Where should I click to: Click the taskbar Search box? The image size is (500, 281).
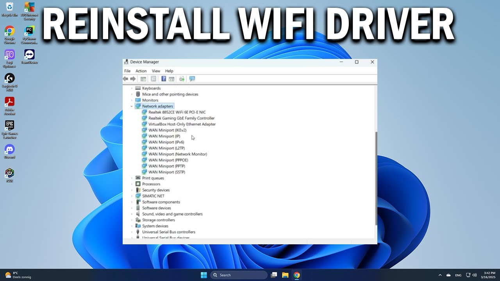click(239, 275)
